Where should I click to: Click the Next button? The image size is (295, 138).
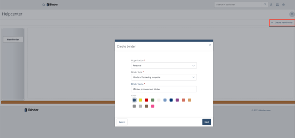tap(207, 122)
